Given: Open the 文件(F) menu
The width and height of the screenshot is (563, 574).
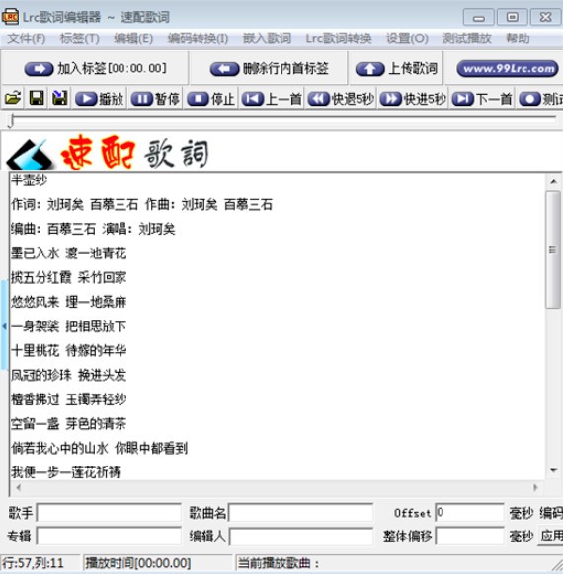Looking at the screenshot, I should [x=26, y=38].
